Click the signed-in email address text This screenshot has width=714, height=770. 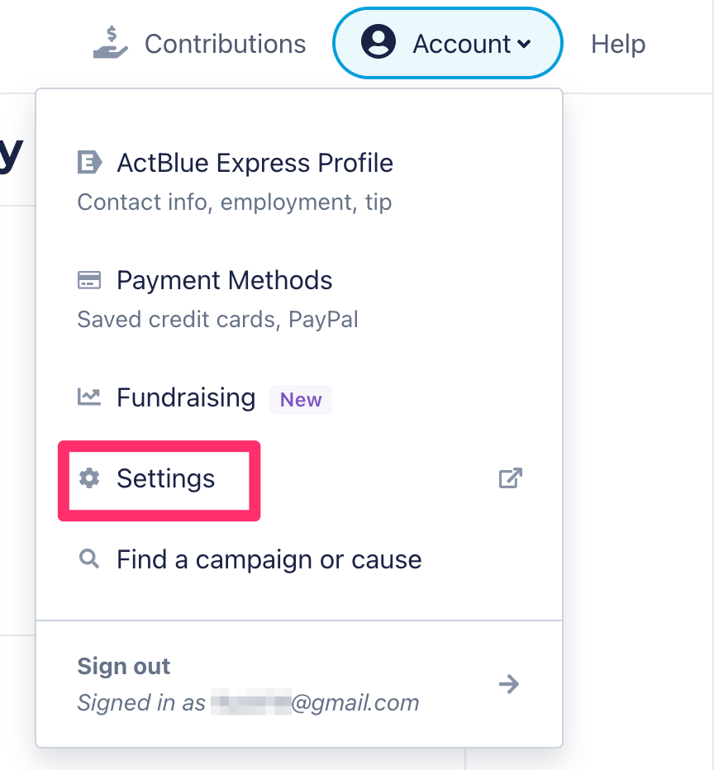click(x=315, y=702)
